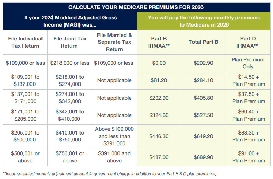Screen dimensions: 273x179
Task: Click the "Part D IRMAA**" column header
Action: click(x=248, y=42)
